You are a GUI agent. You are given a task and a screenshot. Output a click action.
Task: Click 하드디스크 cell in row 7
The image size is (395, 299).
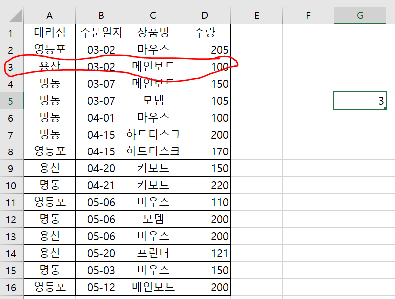(x=153, y=135)
